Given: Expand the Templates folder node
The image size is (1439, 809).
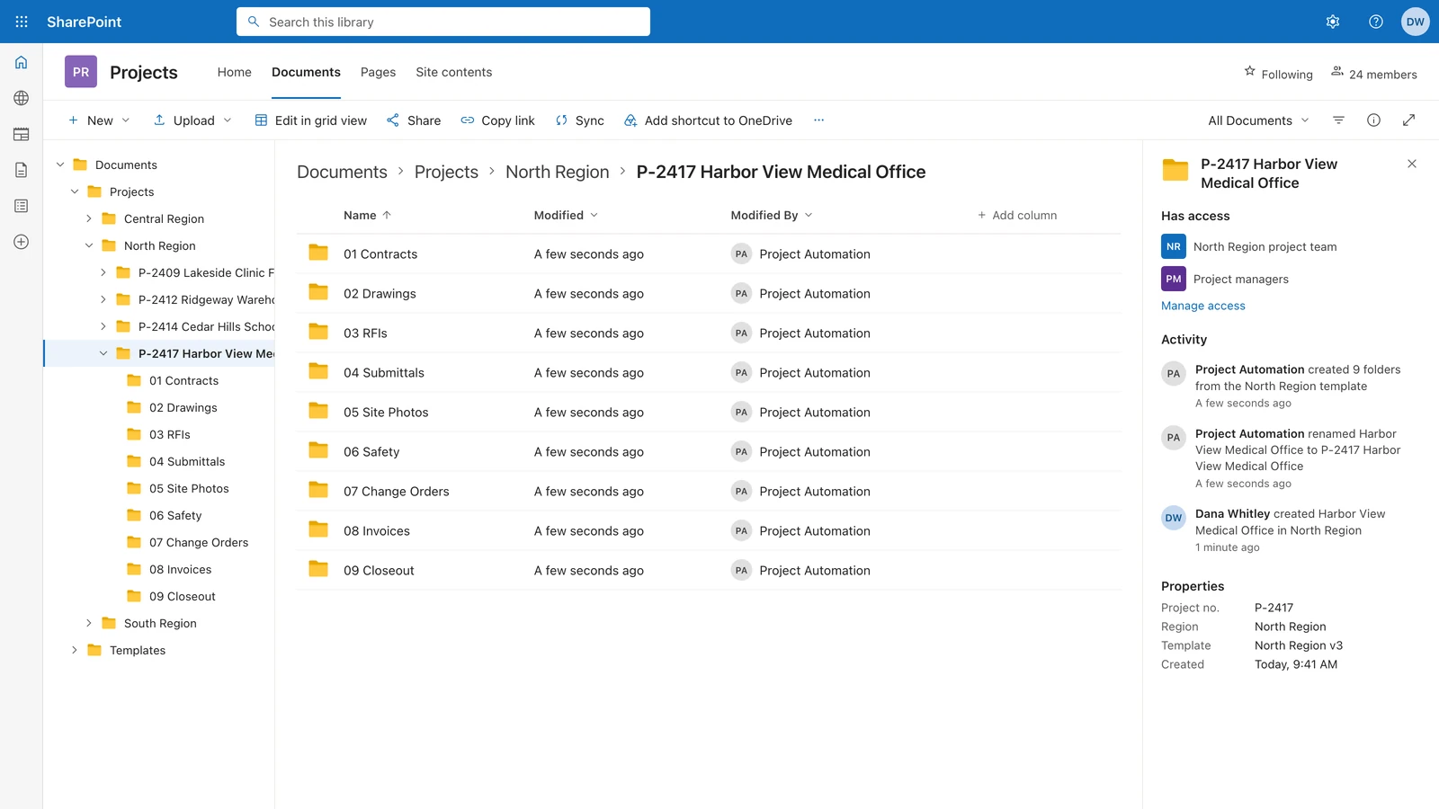Looking at the screenshot, I should pyautogui.click(x=75, y=650).
